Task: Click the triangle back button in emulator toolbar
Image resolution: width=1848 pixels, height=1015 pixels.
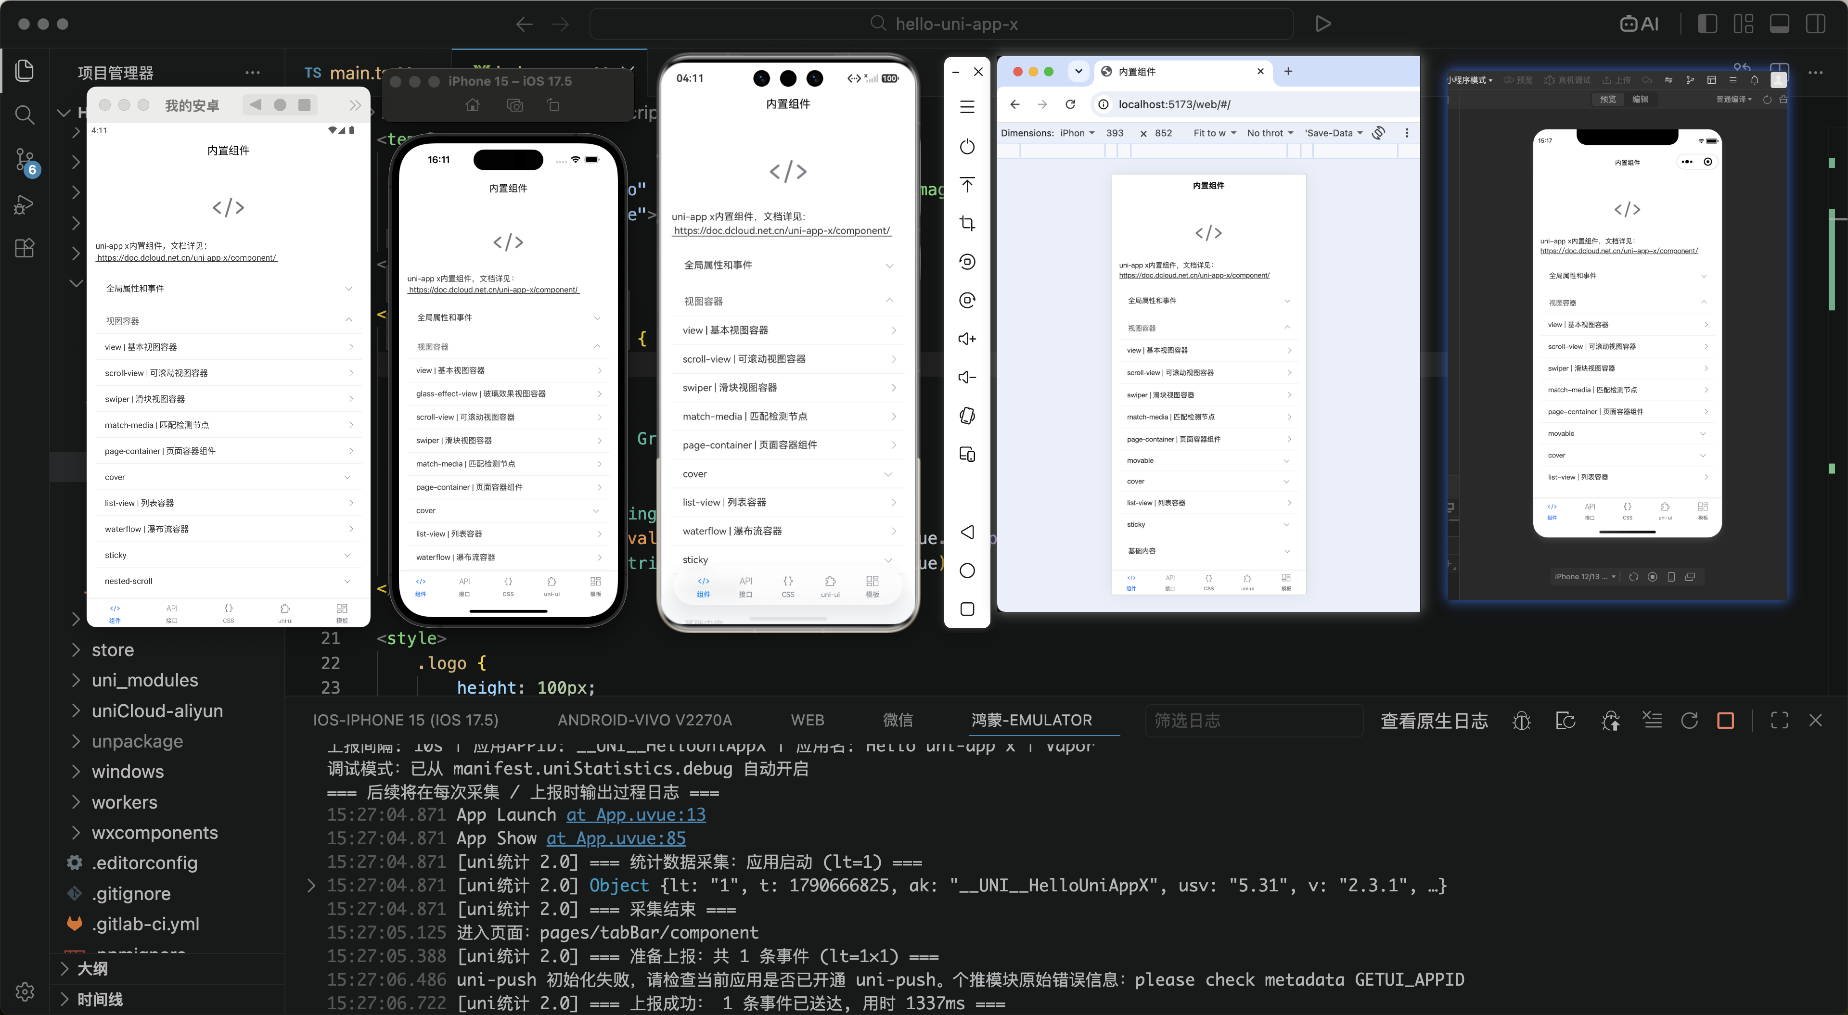Action: tap(967, 532)
